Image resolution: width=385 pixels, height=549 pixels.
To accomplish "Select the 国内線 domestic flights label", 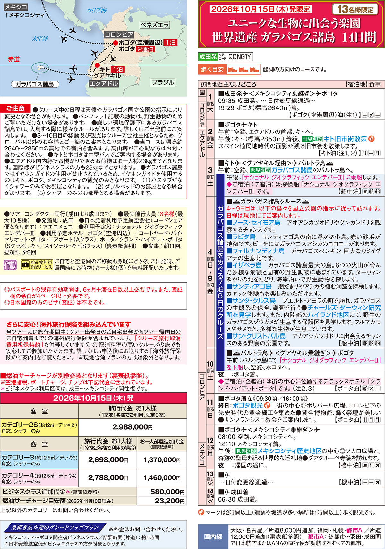I will (x=213, y=536).
